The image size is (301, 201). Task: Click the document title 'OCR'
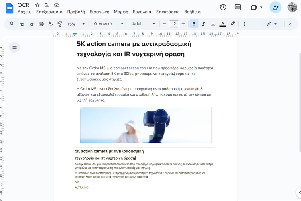[23, 5]
